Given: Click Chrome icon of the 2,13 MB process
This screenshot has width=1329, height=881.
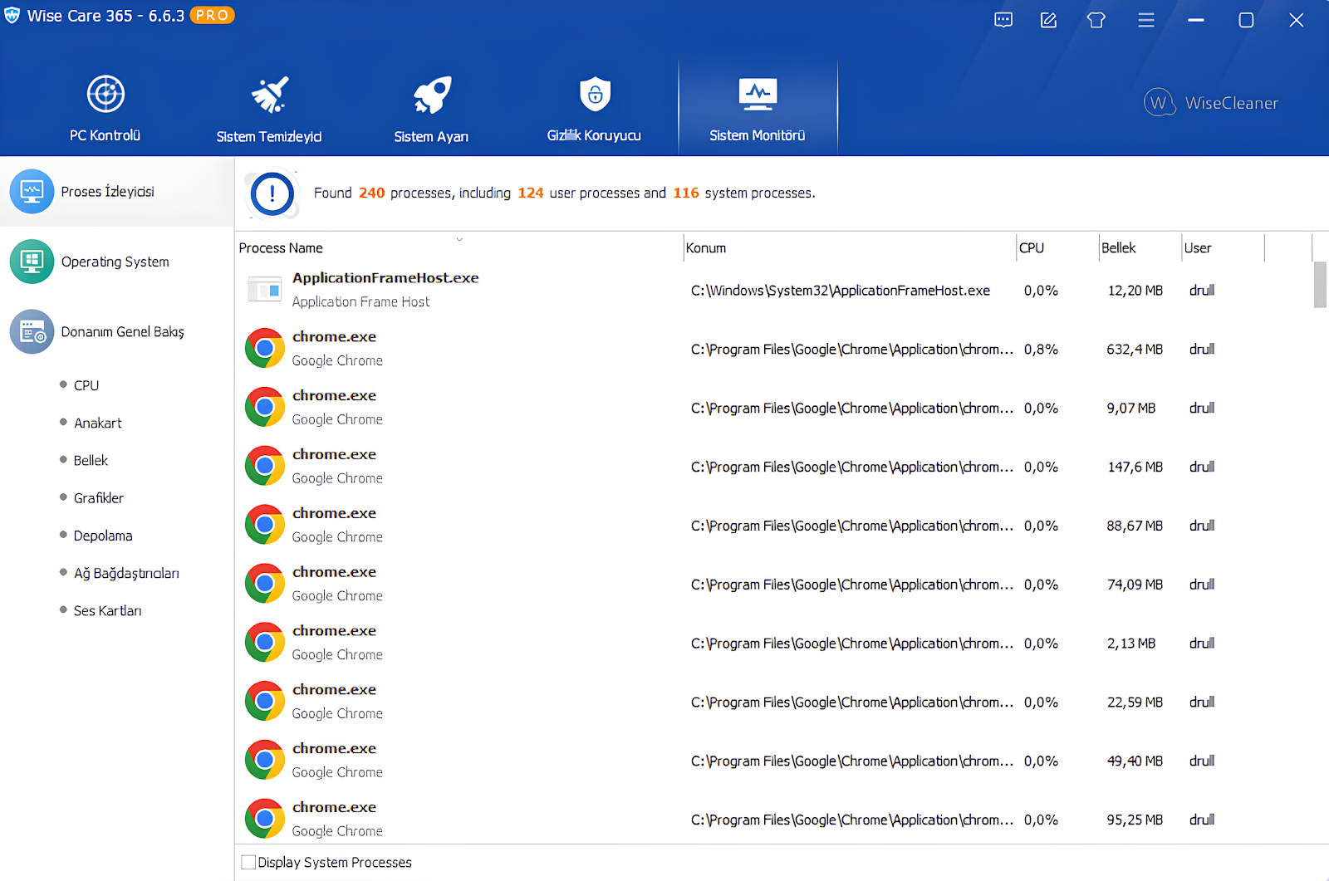Looking at the screenshot, I should pos(265,644).
